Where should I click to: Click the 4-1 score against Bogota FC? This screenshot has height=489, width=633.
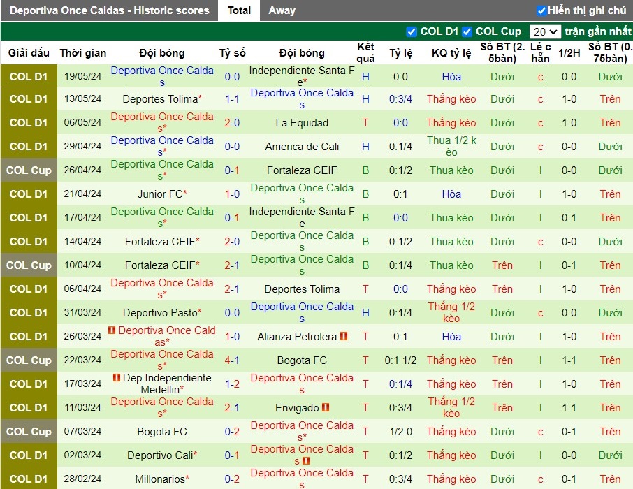pyautogui.click(x=232, y=360)
